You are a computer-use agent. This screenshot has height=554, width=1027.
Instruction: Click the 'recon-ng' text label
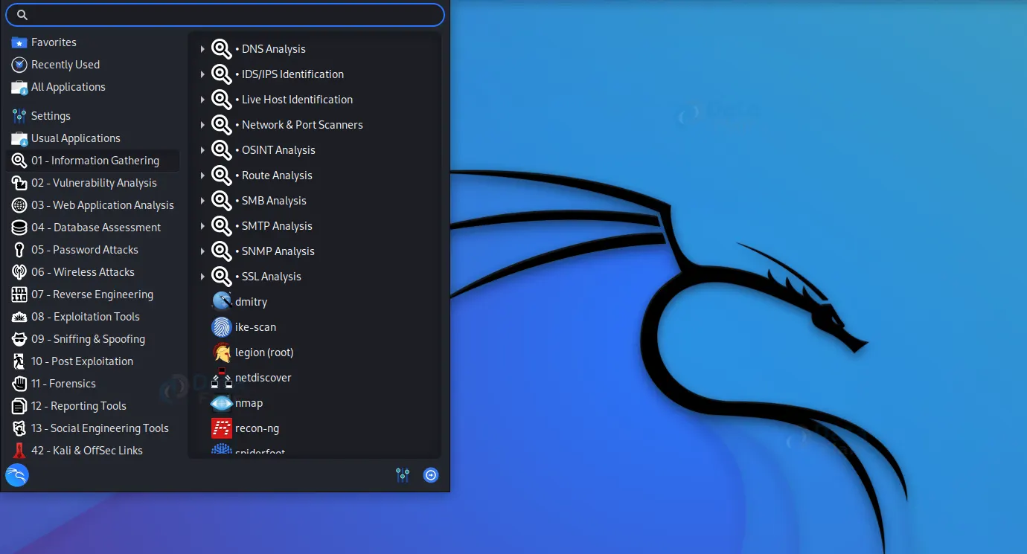(x=257, y=428)
